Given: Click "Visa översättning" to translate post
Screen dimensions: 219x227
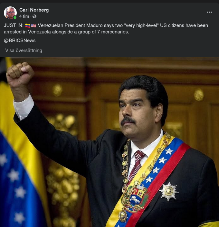Looking at the screenshot, I should (x=24, y=50).
